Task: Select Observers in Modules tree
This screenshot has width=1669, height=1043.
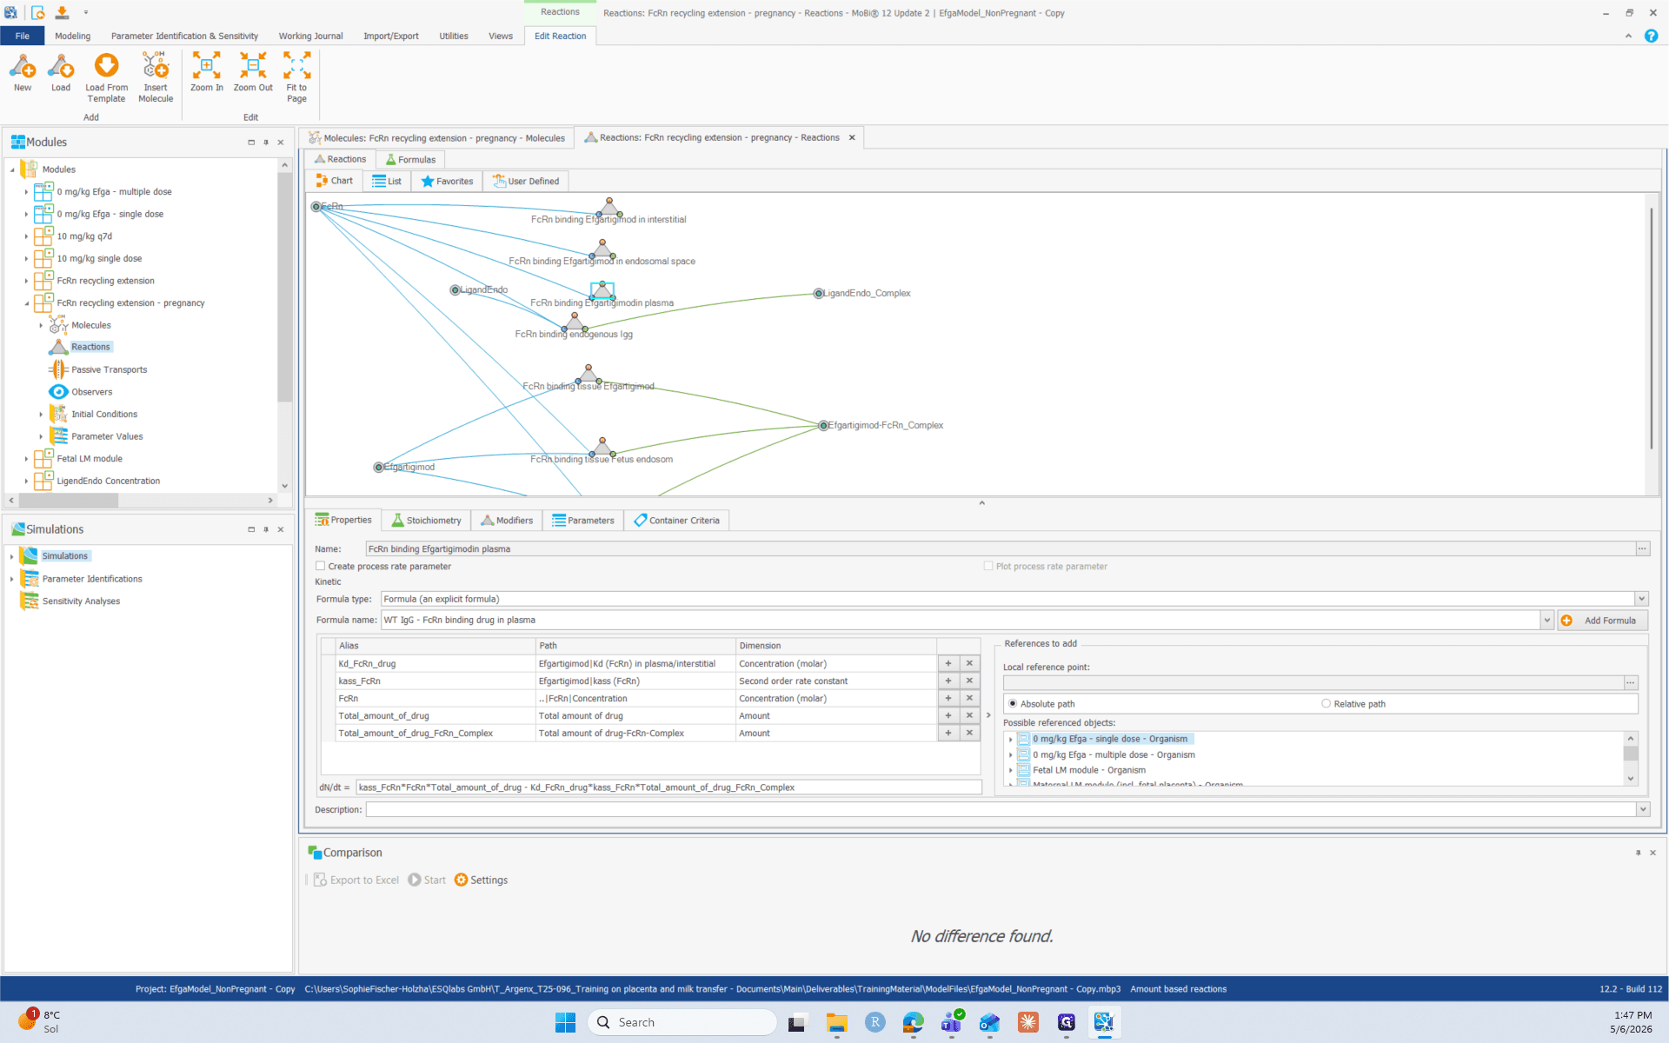Action: [x=91, y=392]
